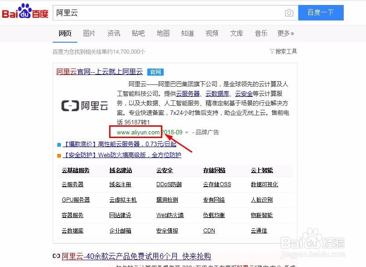Open the 负载均衡 link

click(x=214, y=215)
